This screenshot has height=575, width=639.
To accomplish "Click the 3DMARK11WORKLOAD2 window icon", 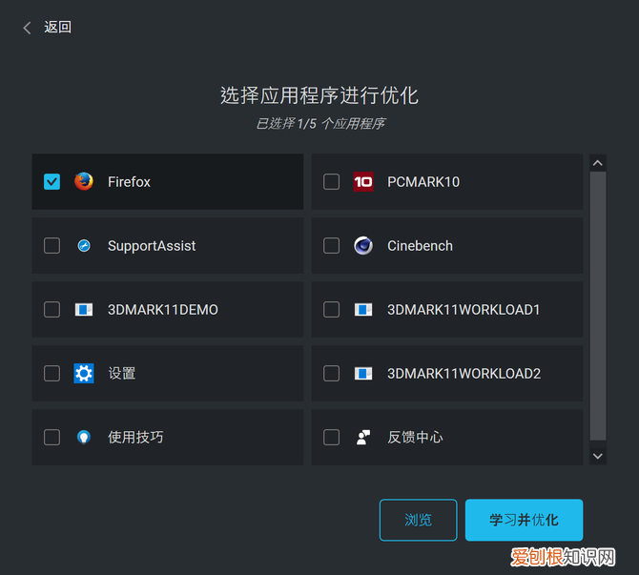I will (363, 373).
